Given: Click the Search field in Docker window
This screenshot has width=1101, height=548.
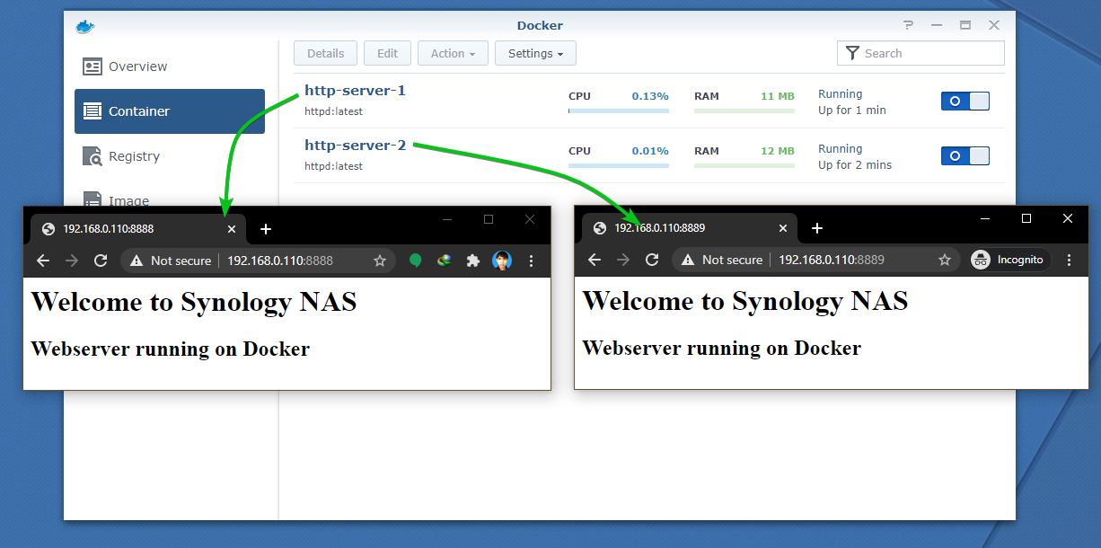Looking at the screenshot, I should point(920,53).
